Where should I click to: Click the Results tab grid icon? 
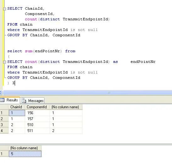point(2,100)
